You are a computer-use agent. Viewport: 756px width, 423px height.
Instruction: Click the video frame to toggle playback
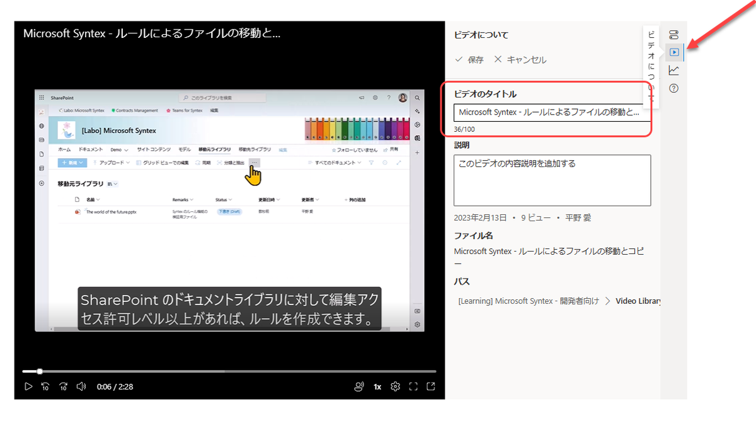point(229,210)
